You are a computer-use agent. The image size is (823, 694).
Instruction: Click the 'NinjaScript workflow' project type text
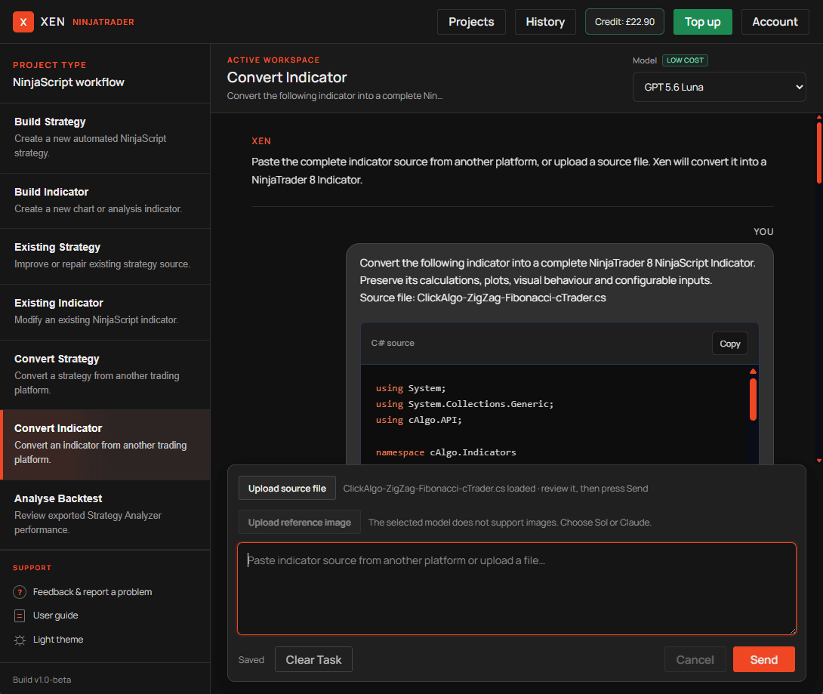pos(68,82)
